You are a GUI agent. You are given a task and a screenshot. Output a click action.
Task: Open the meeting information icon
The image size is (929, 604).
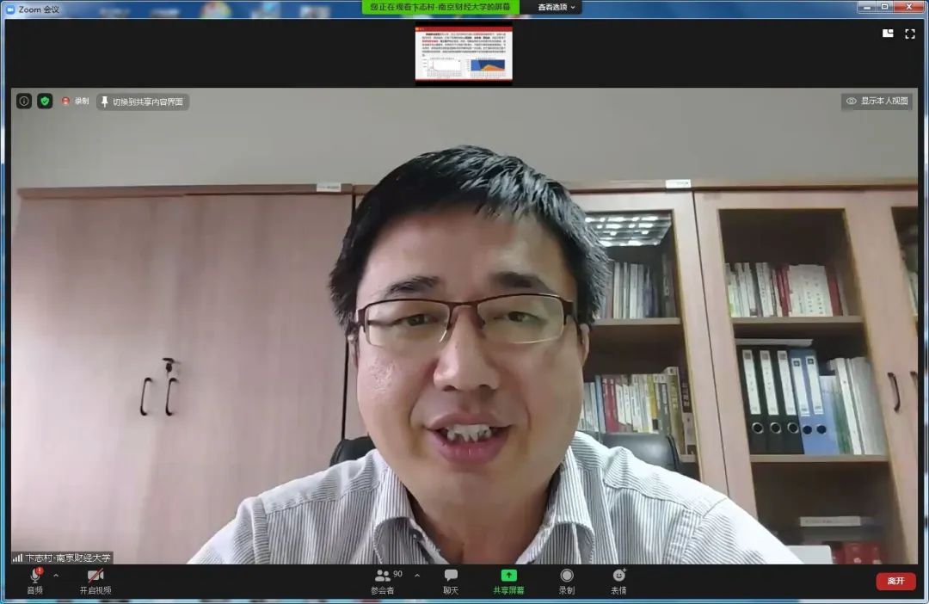(24, 102)
